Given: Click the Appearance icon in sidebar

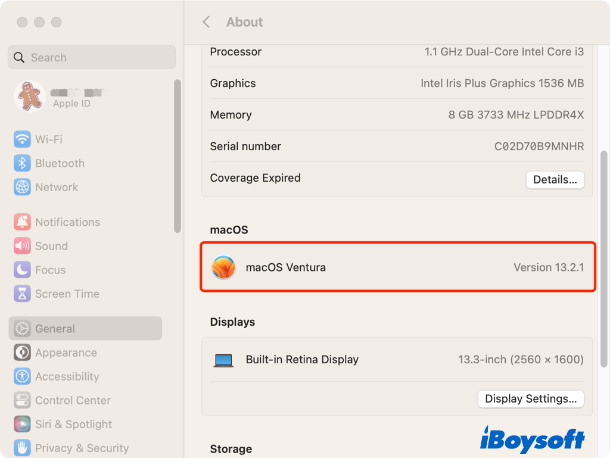Looking at the screenshot, I should [22, 353].
